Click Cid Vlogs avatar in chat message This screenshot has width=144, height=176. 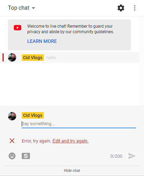point(12,57)
